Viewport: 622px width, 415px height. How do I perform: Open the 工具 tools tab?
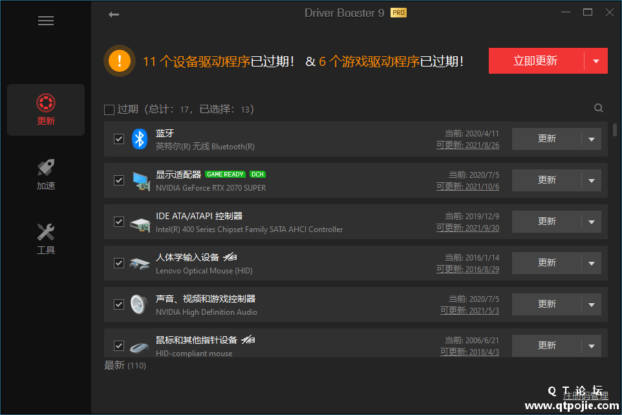point(46,239)
